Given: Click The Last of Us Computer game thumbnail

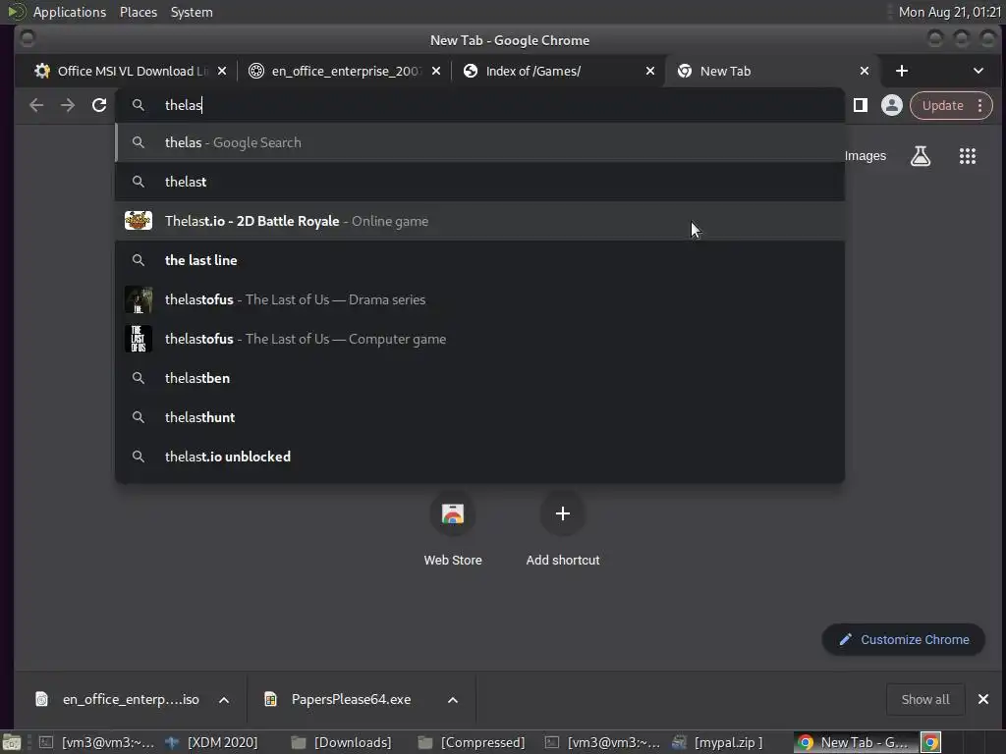Looking at the screenshot, I should click(138, 339).
